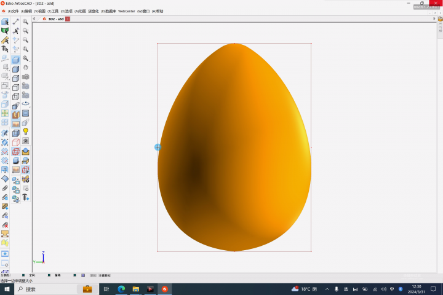Open the 工具 (Tools) menu
This screenshot has width=443, height=295.
coord(54,11)
